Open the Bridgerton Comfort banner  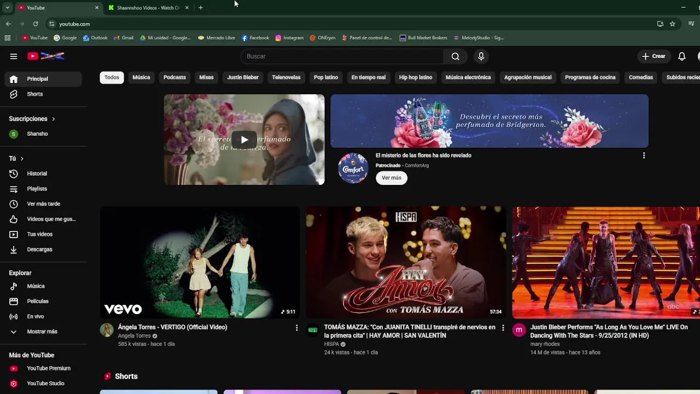[489, 121]
